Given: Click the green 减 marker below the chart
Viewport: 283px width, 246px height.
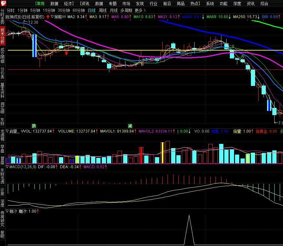Looking at the screenshot, I should coord(130,126).
